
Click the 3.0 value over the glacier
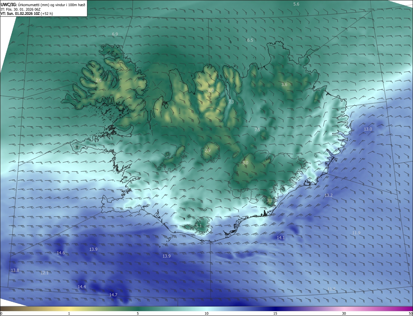[x=245, y=163]
